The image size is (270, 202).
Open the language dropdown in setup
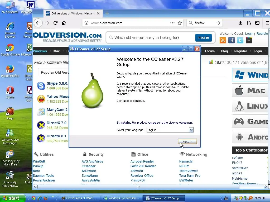[191, 130]
